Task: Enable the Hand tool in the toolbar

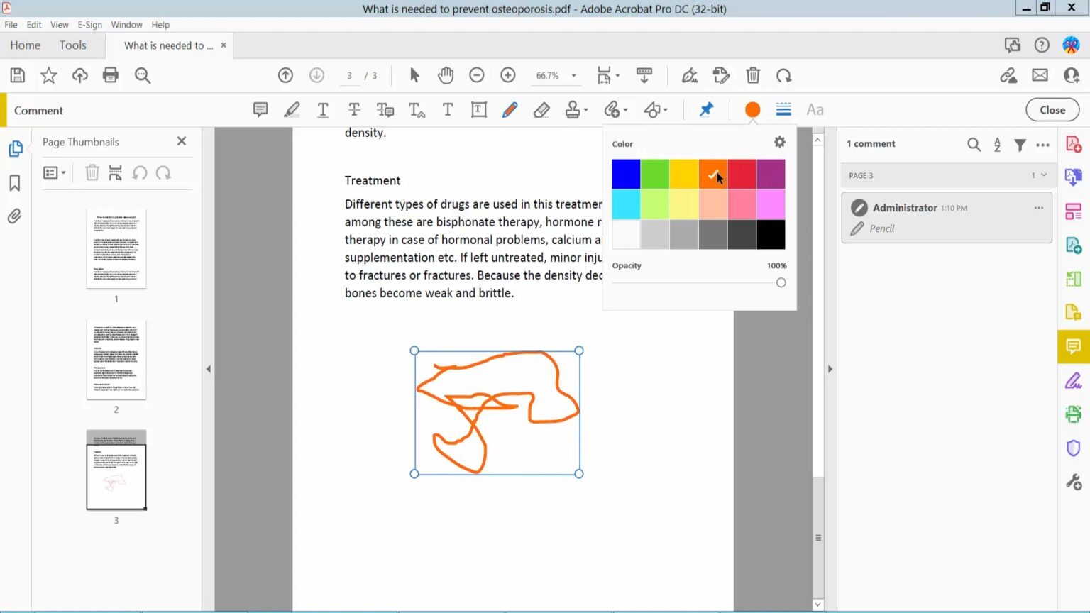Action: coord(446,75)
